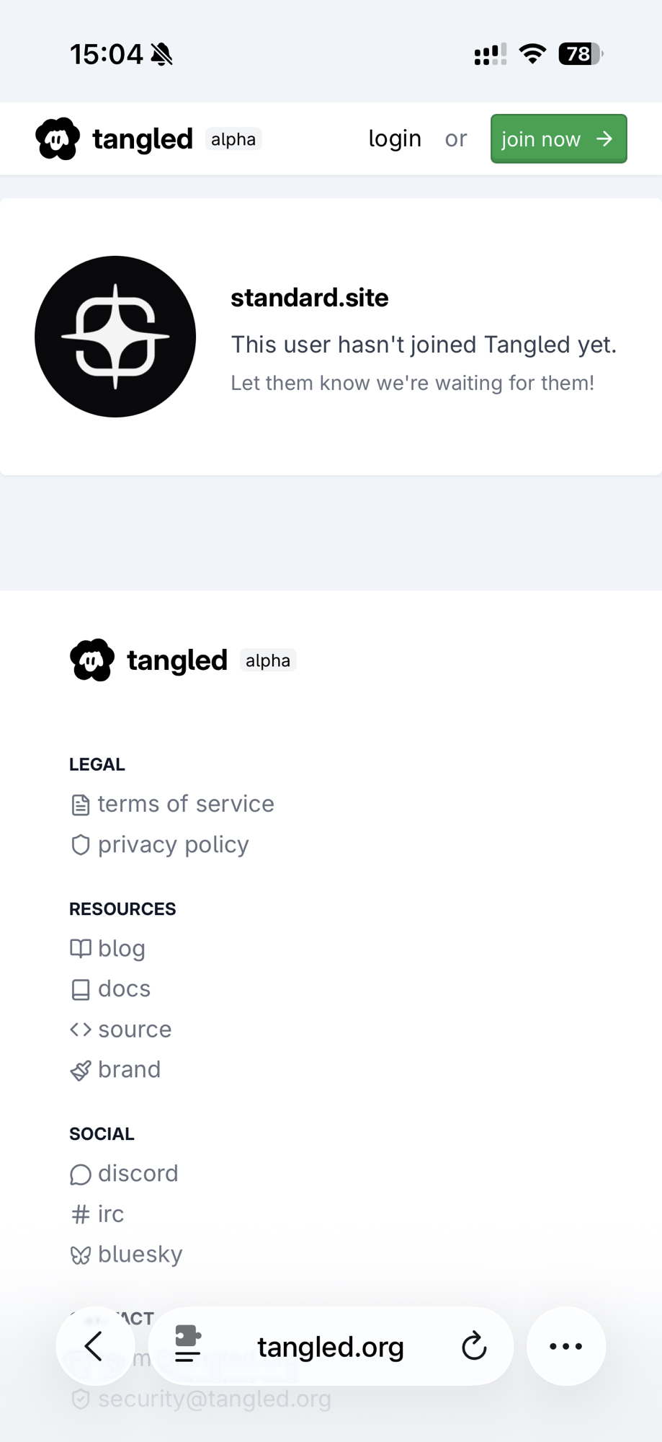View the source link
Viewport: 662px width, 1442px height.
pyautogui.click(x=135, y=1029)
